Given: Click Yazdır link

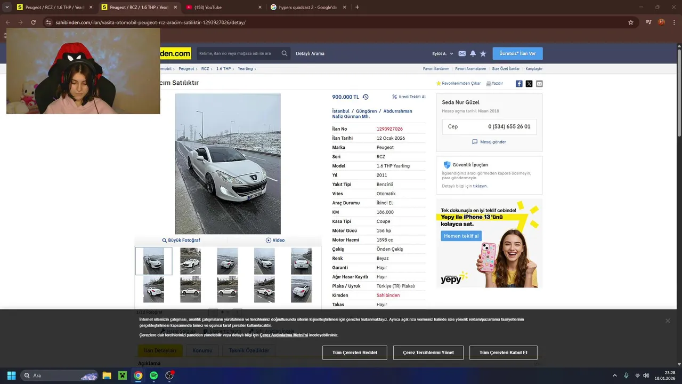Looking at the screenshot, I should (x=497, y=84).
